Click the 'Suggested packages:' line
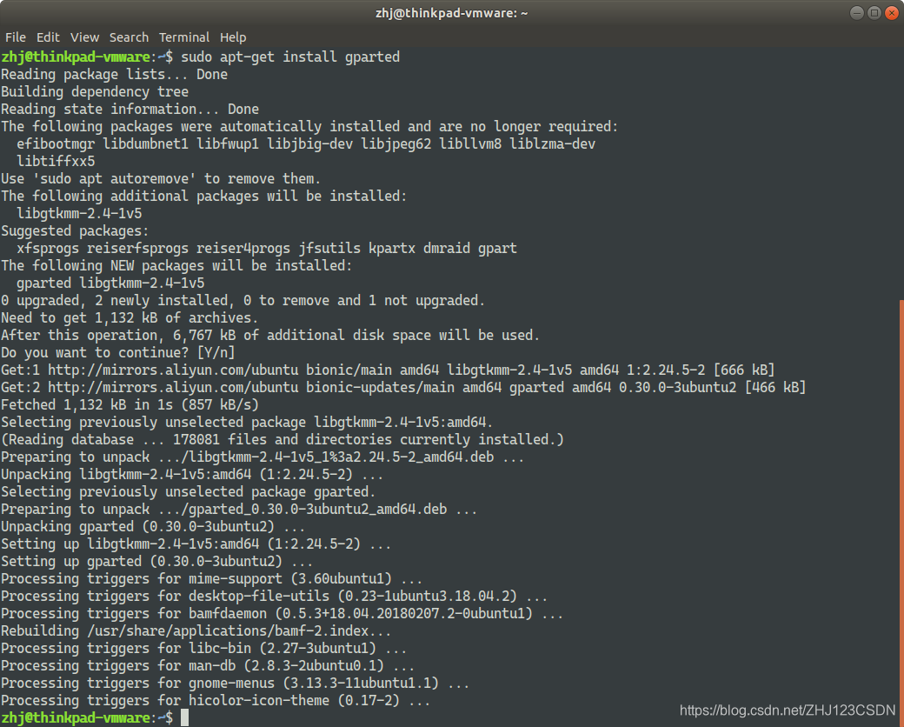This screenshot has width=904, height=727. 75,230
